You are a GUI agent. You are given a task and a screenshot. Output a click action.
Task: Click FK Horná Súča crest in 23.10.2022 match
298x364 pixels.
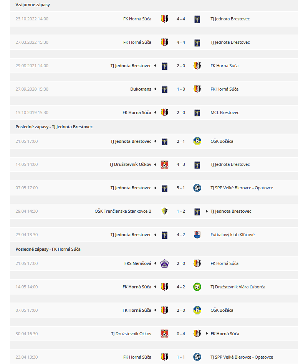tap(164, 19)
